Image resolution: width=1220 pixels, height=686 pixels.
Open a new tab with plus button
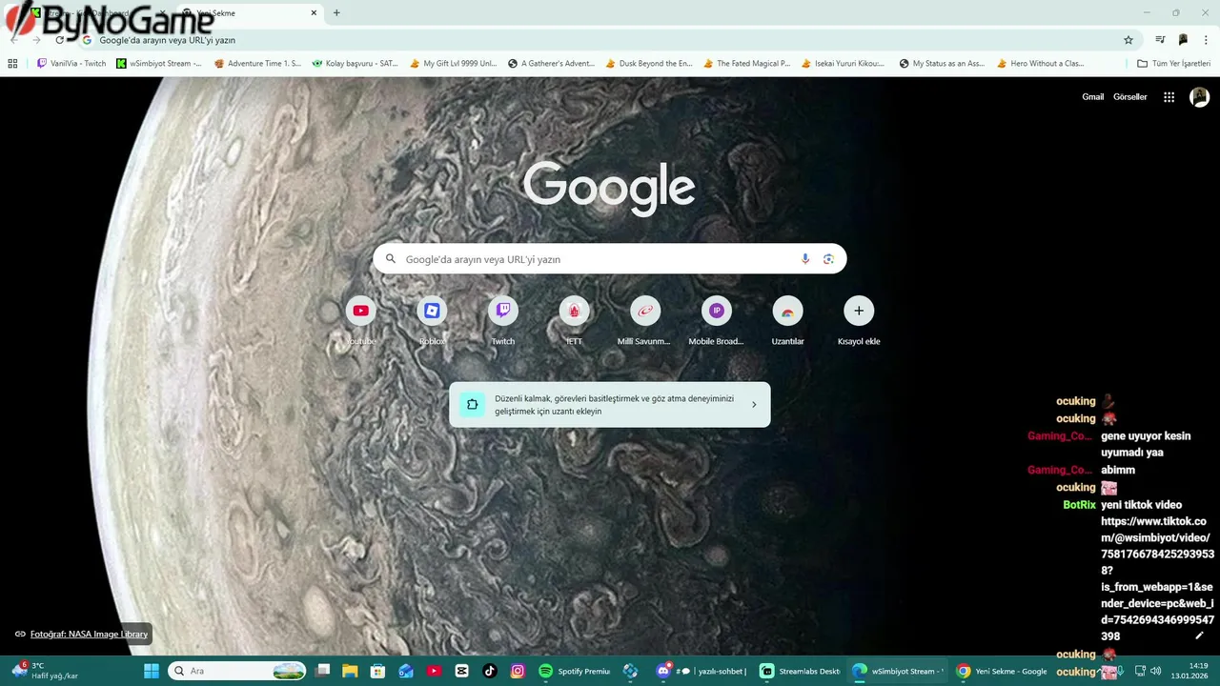[336, 13]
